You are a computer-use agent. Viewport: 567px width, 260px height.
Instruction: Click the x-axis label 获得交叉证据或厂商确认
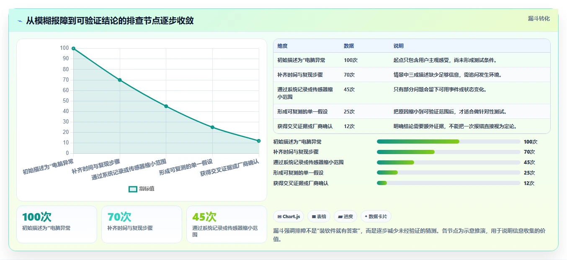pyautogui.click(x=229, y=168)
